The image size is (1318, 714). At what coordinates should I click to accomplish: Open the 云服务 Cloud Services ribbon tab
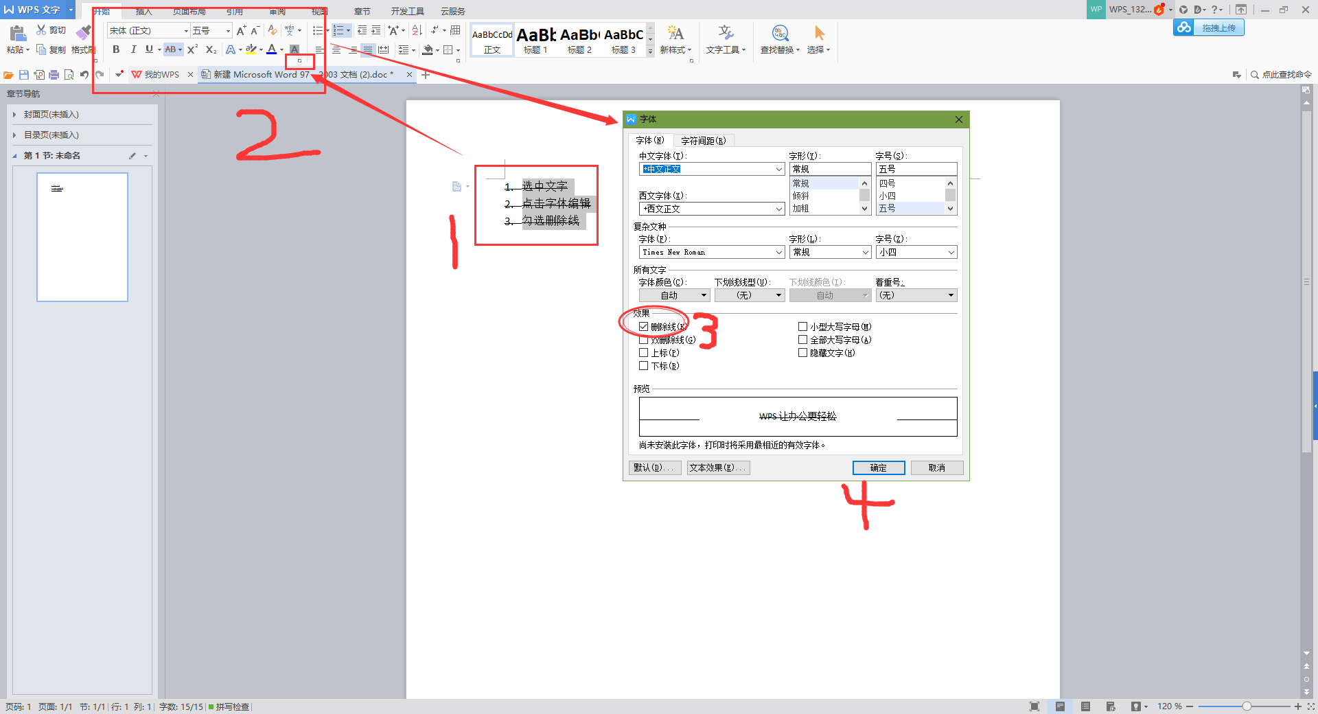[x=453, y=12]
